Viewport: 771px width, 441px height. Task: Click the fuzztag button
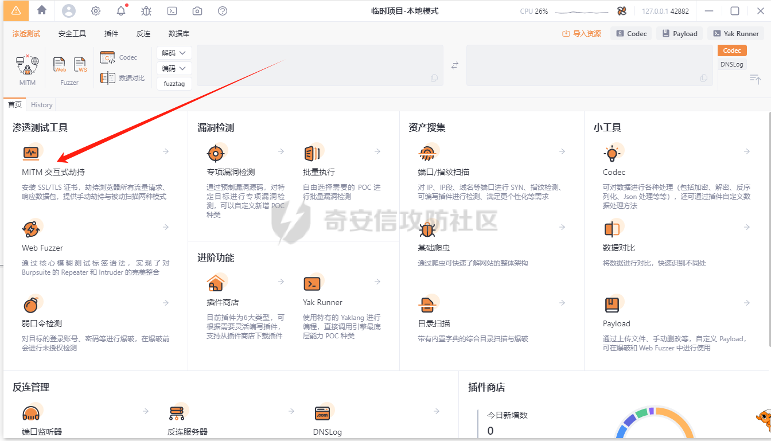[x=174, y=84]
